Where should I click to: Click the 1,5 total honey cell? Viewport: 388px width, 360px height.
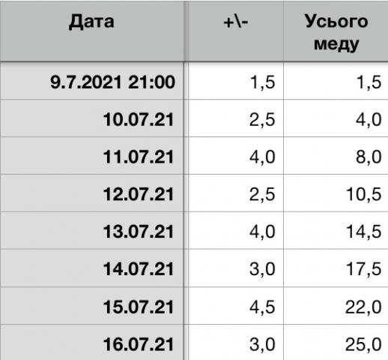pos(336,81)
